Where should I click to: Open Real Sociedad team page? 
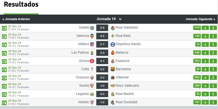tap(126, 102)
